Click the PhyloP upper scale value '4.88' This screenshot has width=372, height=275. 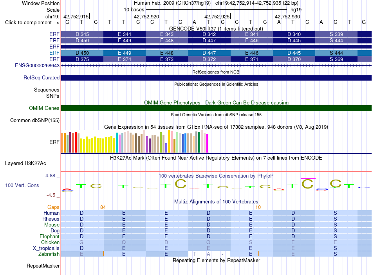[x=50, y=176]
